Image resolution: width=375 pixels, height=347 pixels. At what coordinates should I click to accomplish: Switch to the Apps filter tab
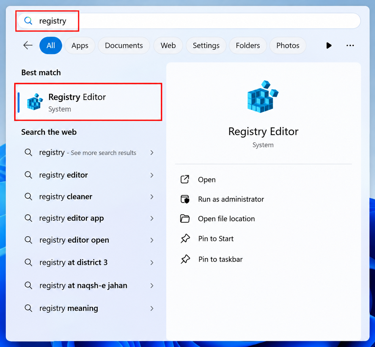click(x=80, y=45)
